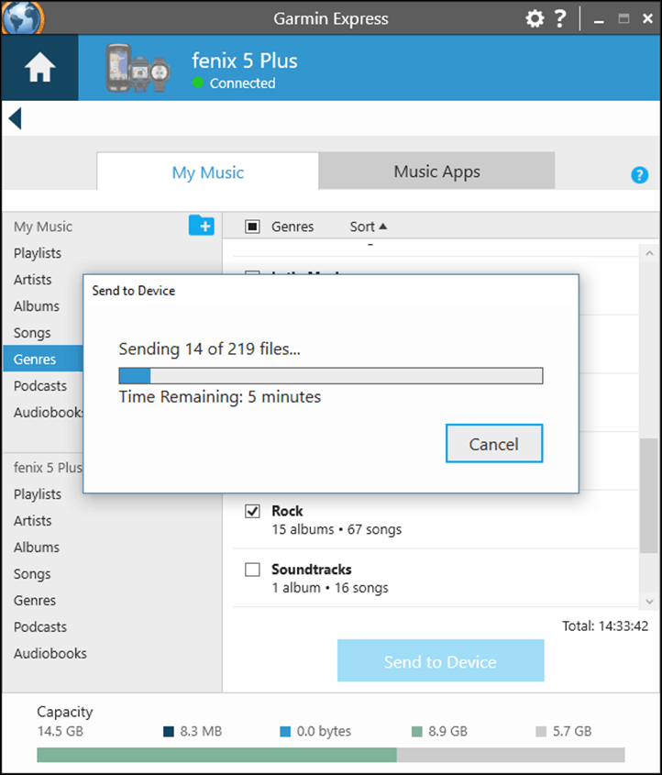Click the Send to Device dialog title
This screenshot has height=775, width=662.
pyautogui.click(x=133, y=291)
